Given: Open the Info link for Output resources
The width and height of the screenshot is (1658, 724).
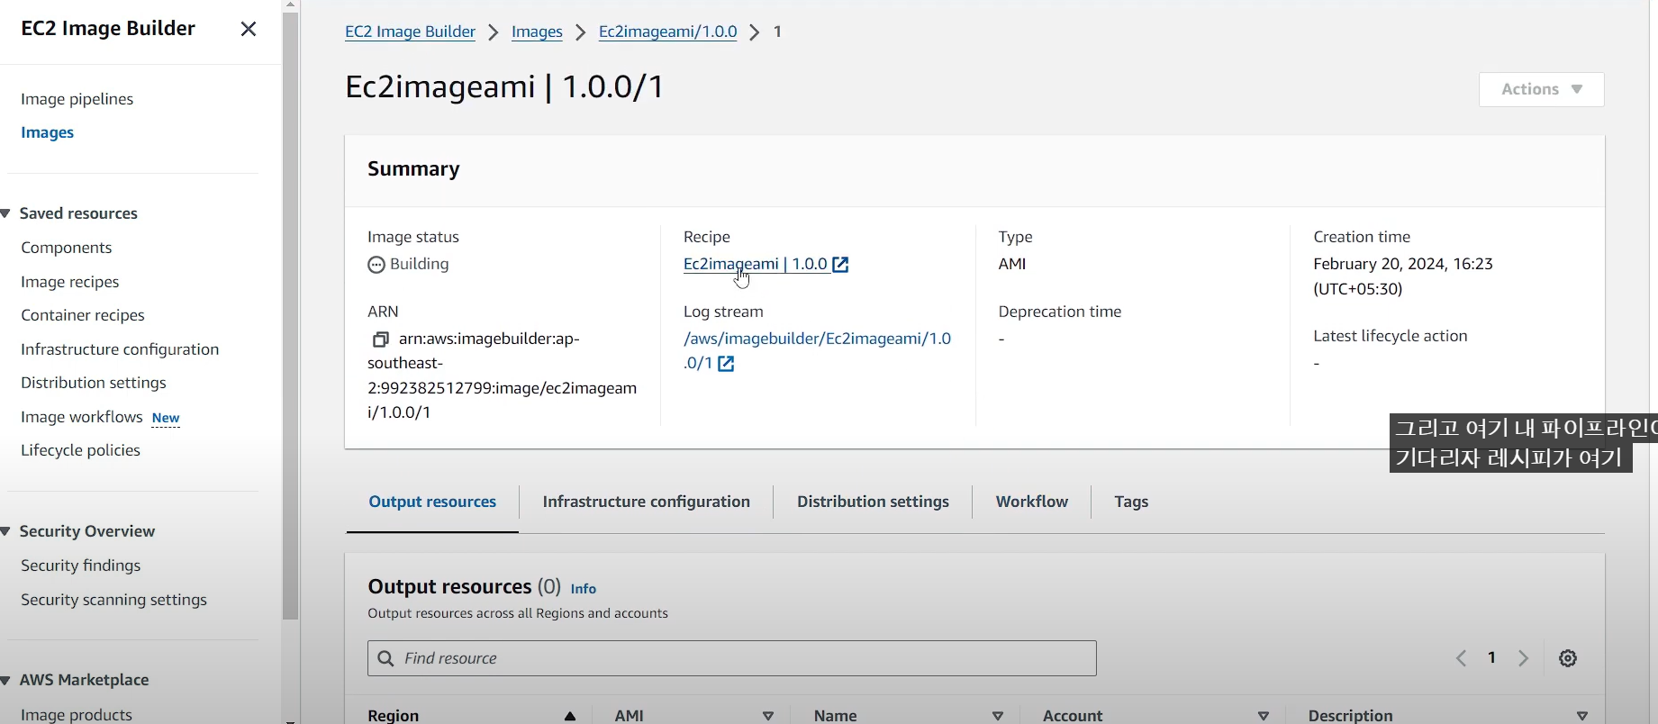Looking at the screenshot, I should click(x=583, y=589).
